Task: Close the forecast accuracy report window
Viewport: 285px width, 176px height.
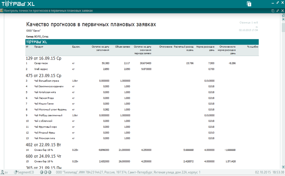Action: coord(282,11)
